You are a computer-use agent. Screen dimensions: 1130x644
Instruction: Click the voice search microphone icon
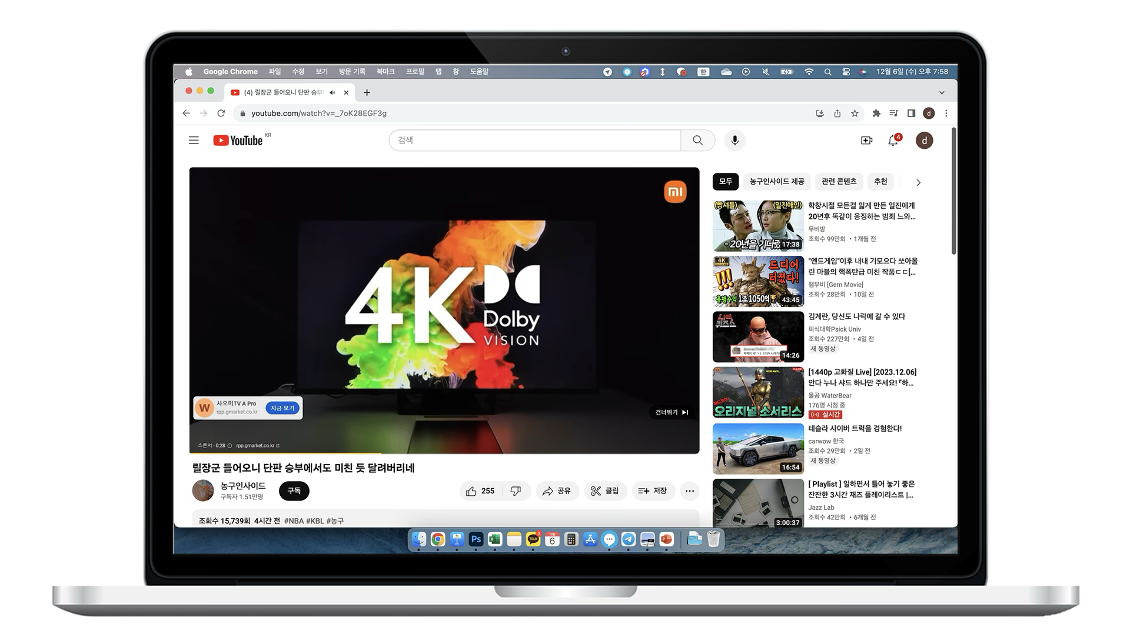[734, 141]
